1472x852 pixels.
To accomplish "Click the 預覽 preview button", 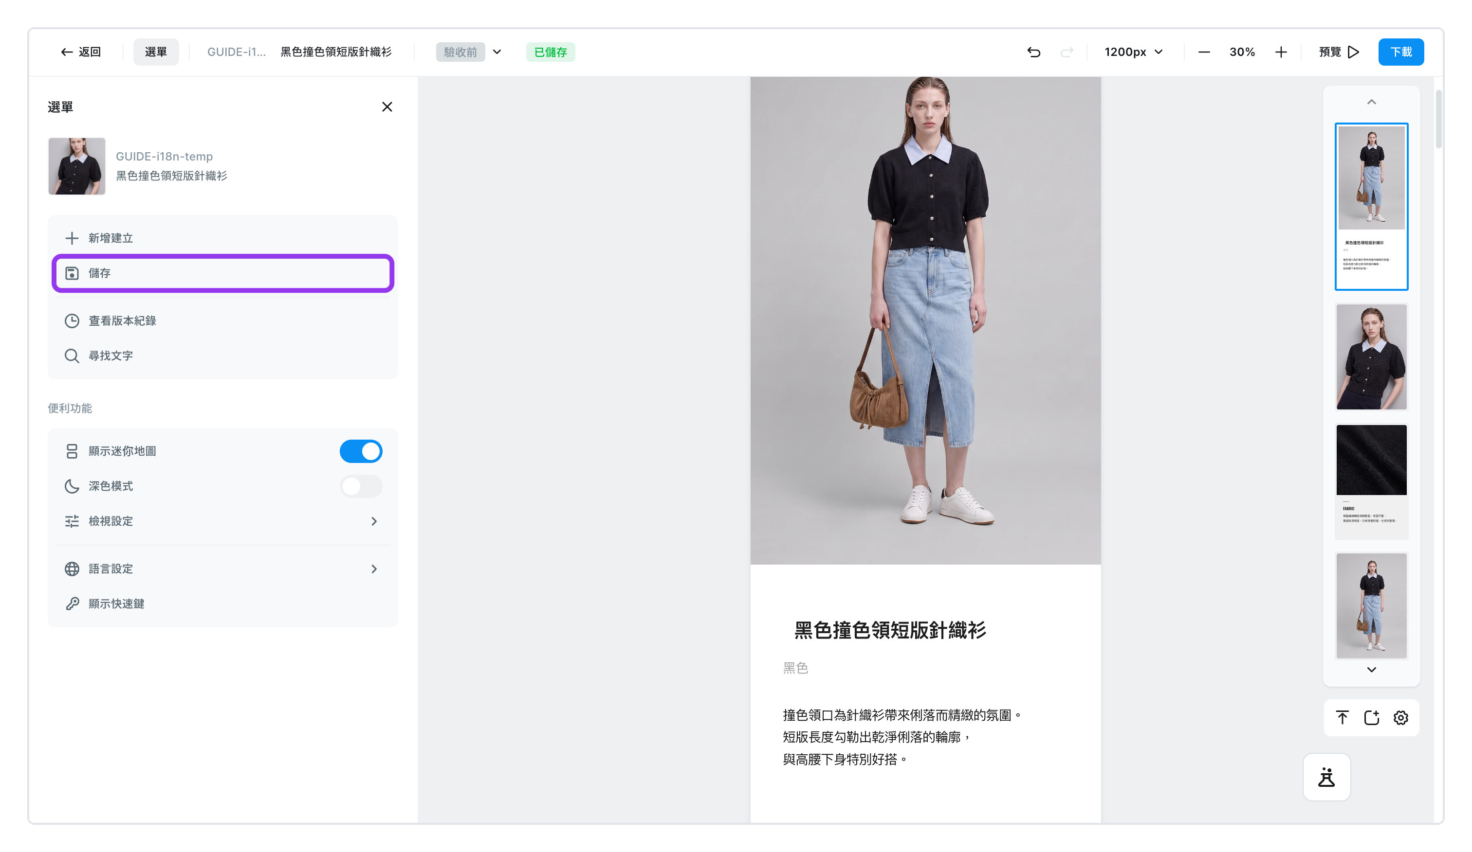I will 1339,52.
